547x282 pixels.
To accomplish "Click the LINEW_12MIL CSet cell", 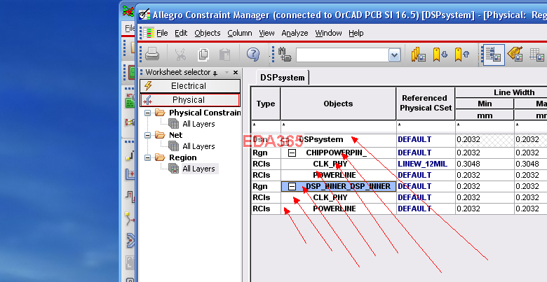I will [426, 164].
